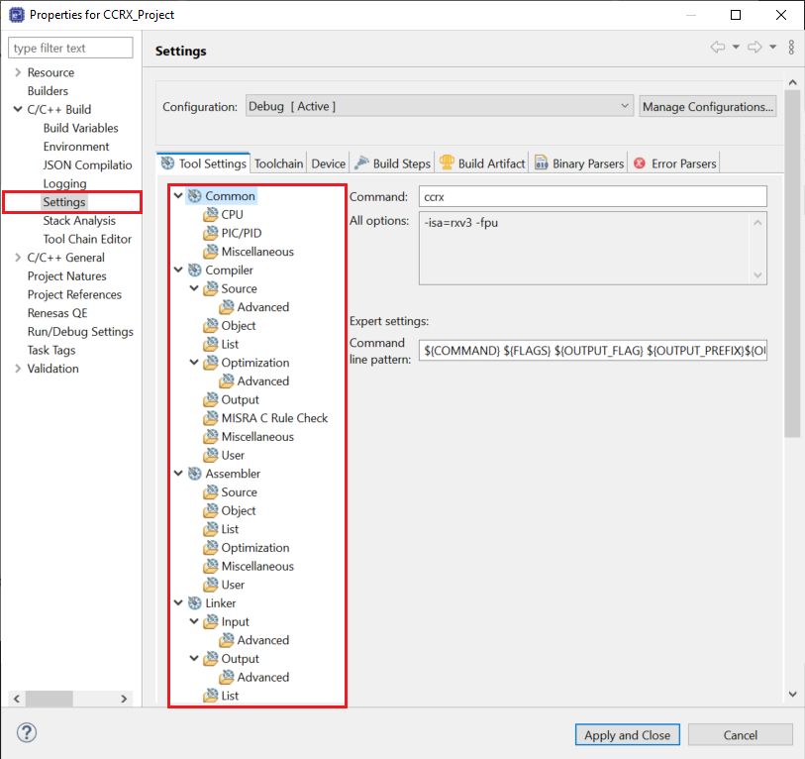Click the Linker Input option icon
Screen dimensions: 805x759
click(211, 621)
